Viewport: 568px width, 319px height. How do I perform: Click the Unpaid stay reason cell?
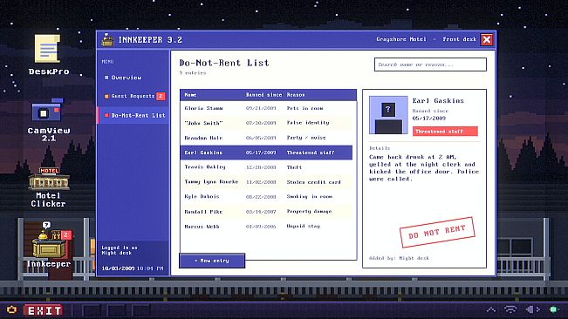point(304,227)
